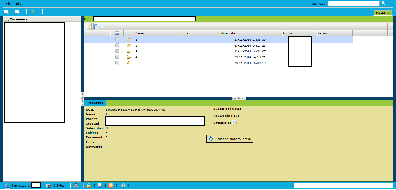The width and height of the screenshot is (396, 190).
Task: Click the select-all list icon column header
Action: tap(117, 33)
